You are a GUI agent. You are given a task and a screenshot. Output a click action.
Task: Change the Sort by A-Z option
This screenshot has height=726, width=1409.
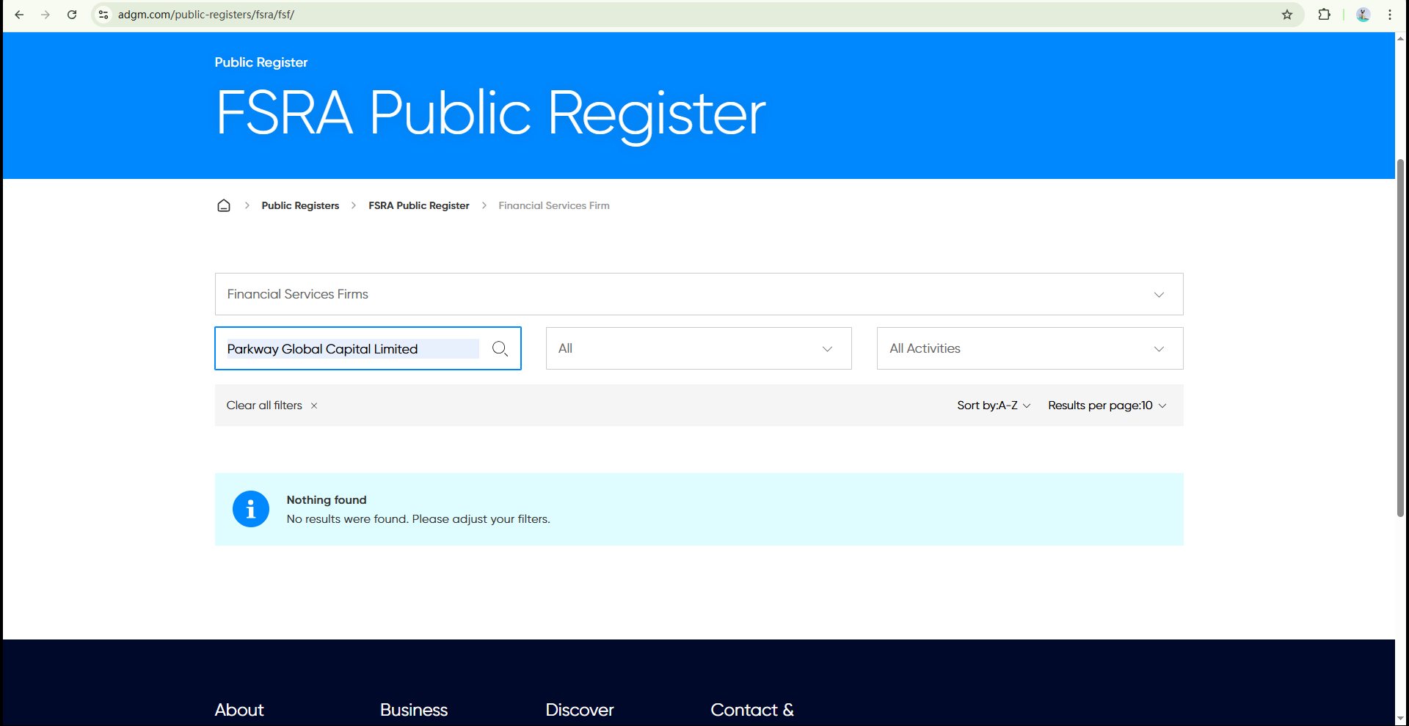coord(994,406)
